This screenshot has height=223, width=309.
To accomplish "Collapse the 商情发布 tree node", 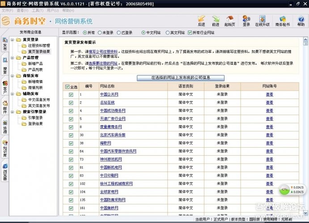I will [x=13, y=76].
